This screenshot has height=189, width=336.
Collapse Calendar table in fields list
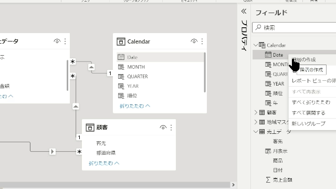pos(256,45)
